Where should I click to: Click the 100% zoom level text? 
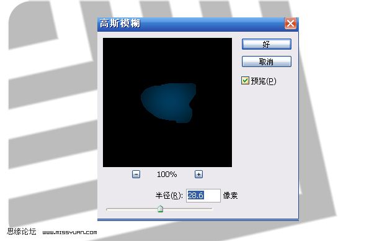click(x=167, y=175)
